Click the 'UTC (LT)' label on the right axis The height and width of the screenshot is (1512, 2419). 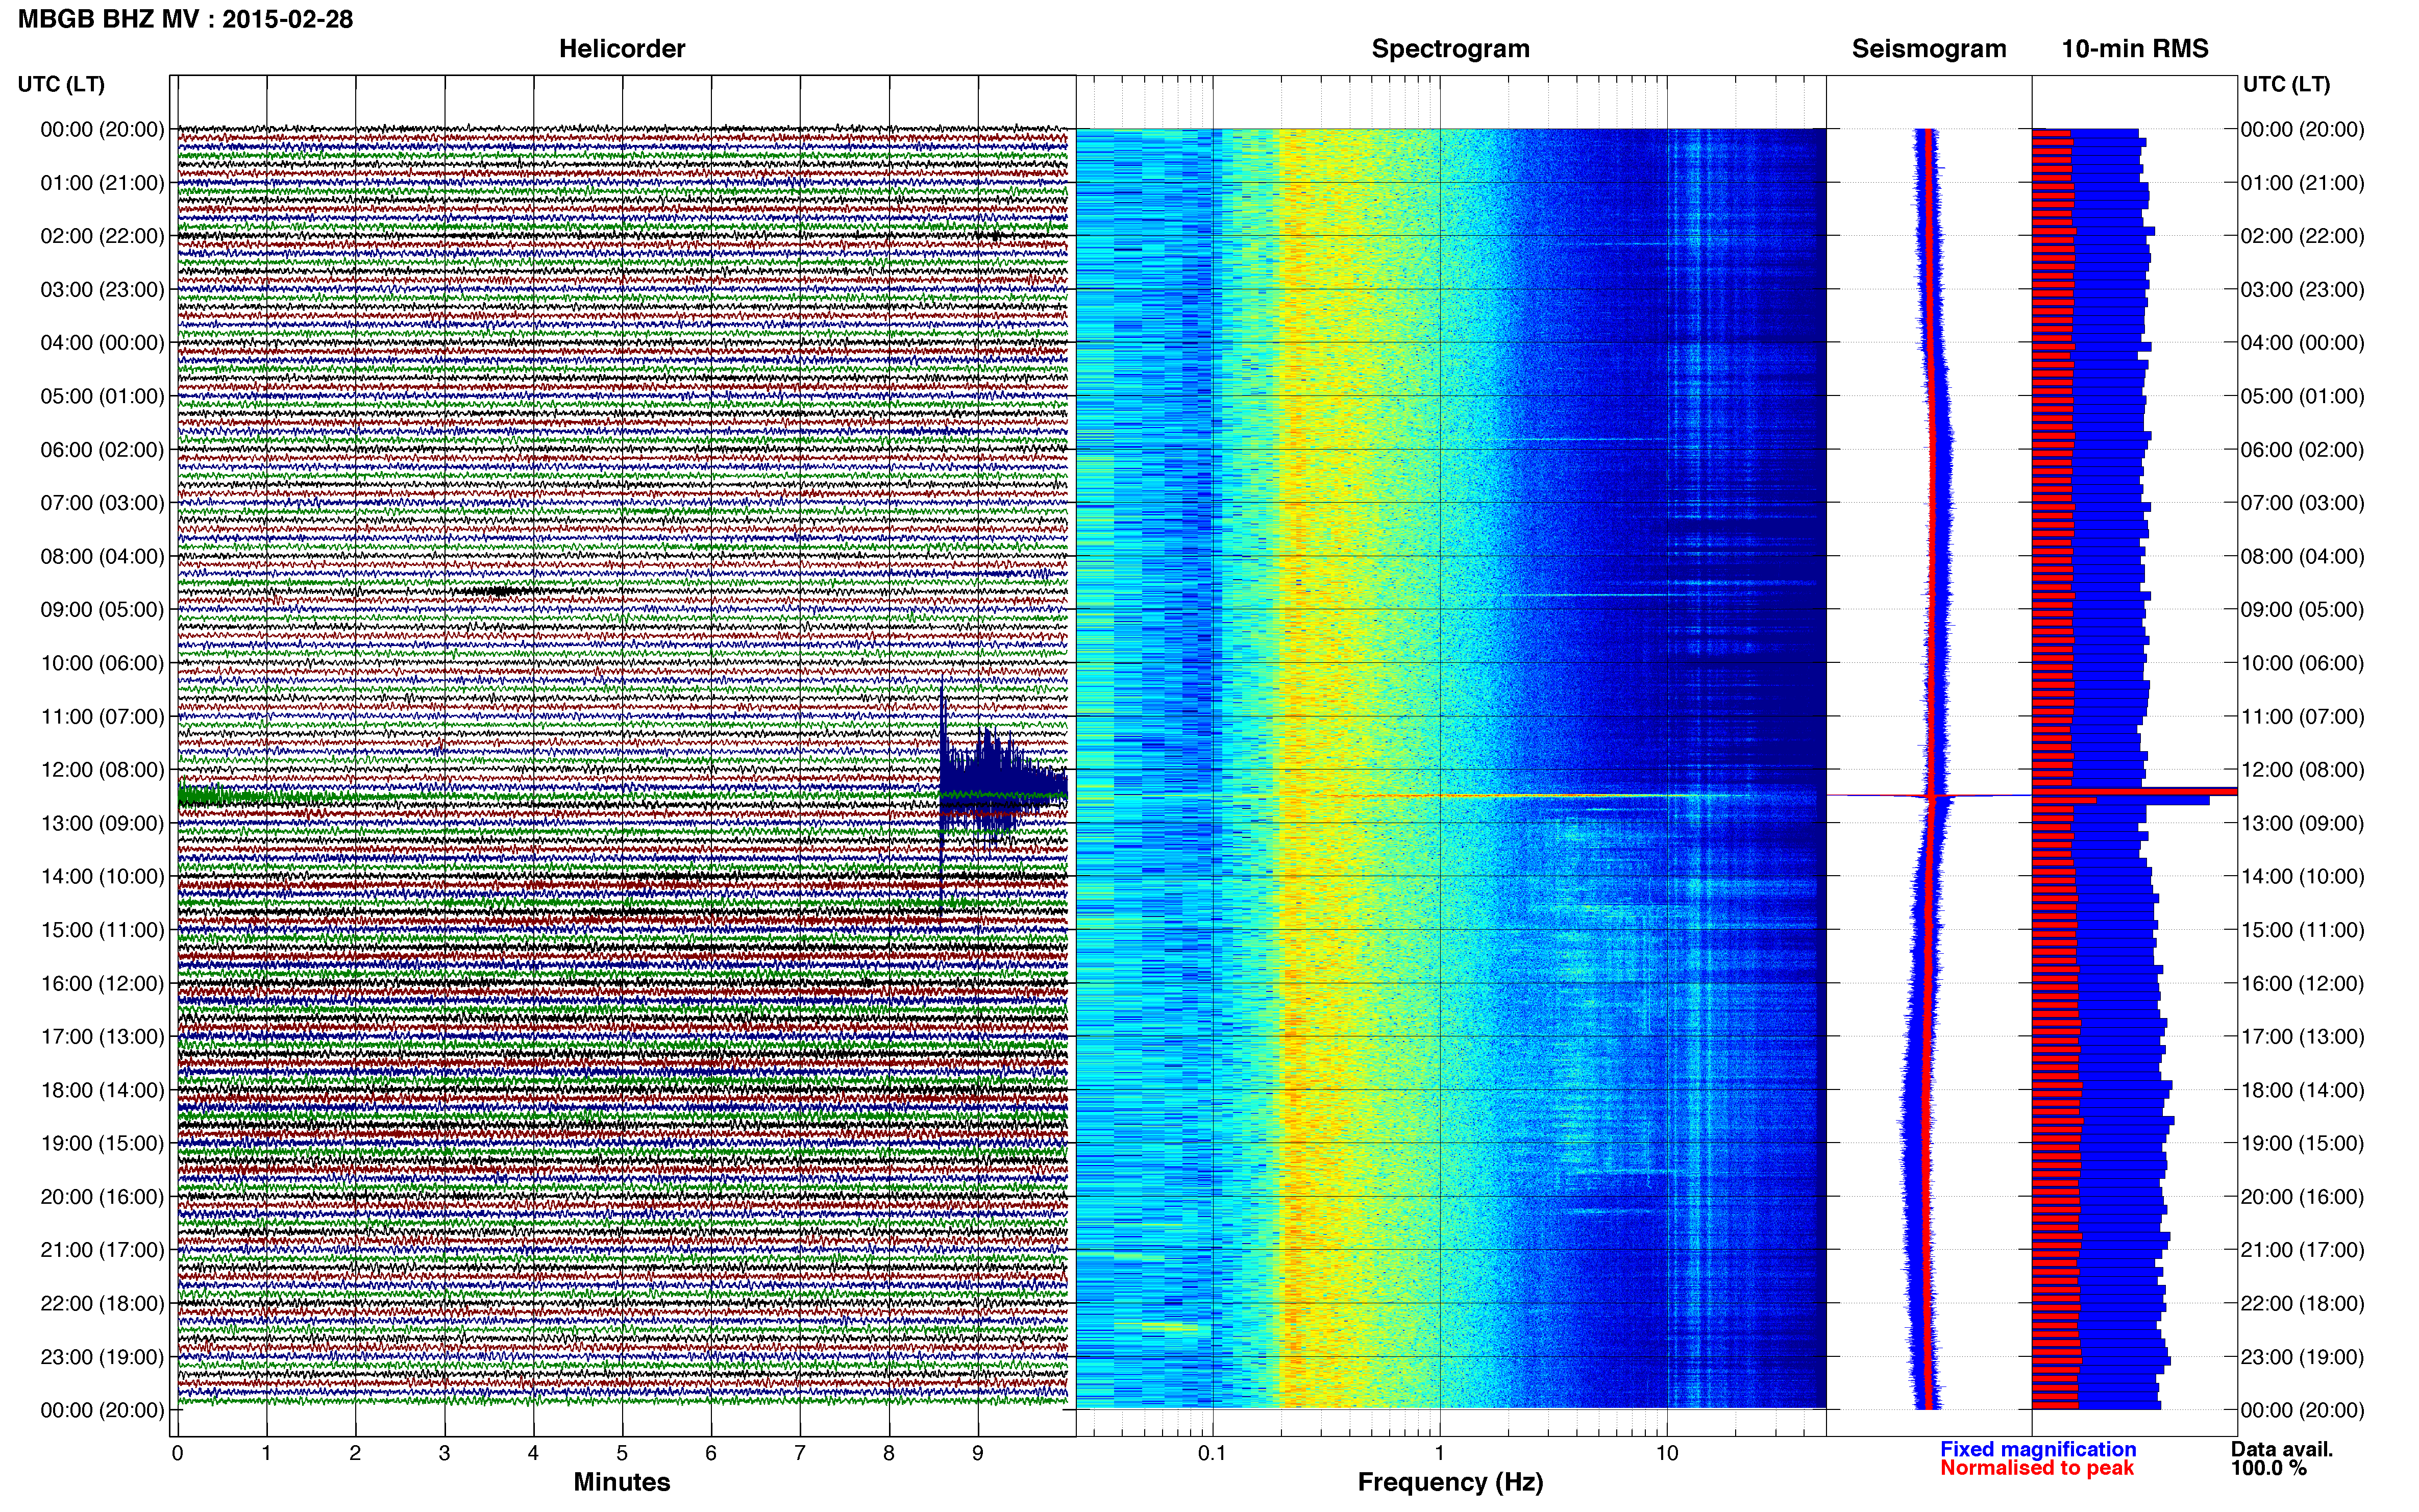(2287, 85)
